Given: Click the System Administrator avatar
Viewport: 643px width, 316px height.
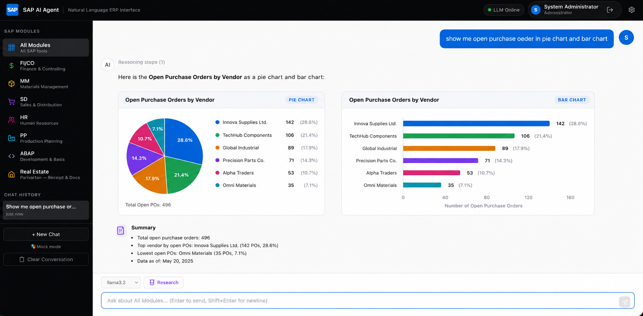Looking at the screenshot, I should [535, 10].
